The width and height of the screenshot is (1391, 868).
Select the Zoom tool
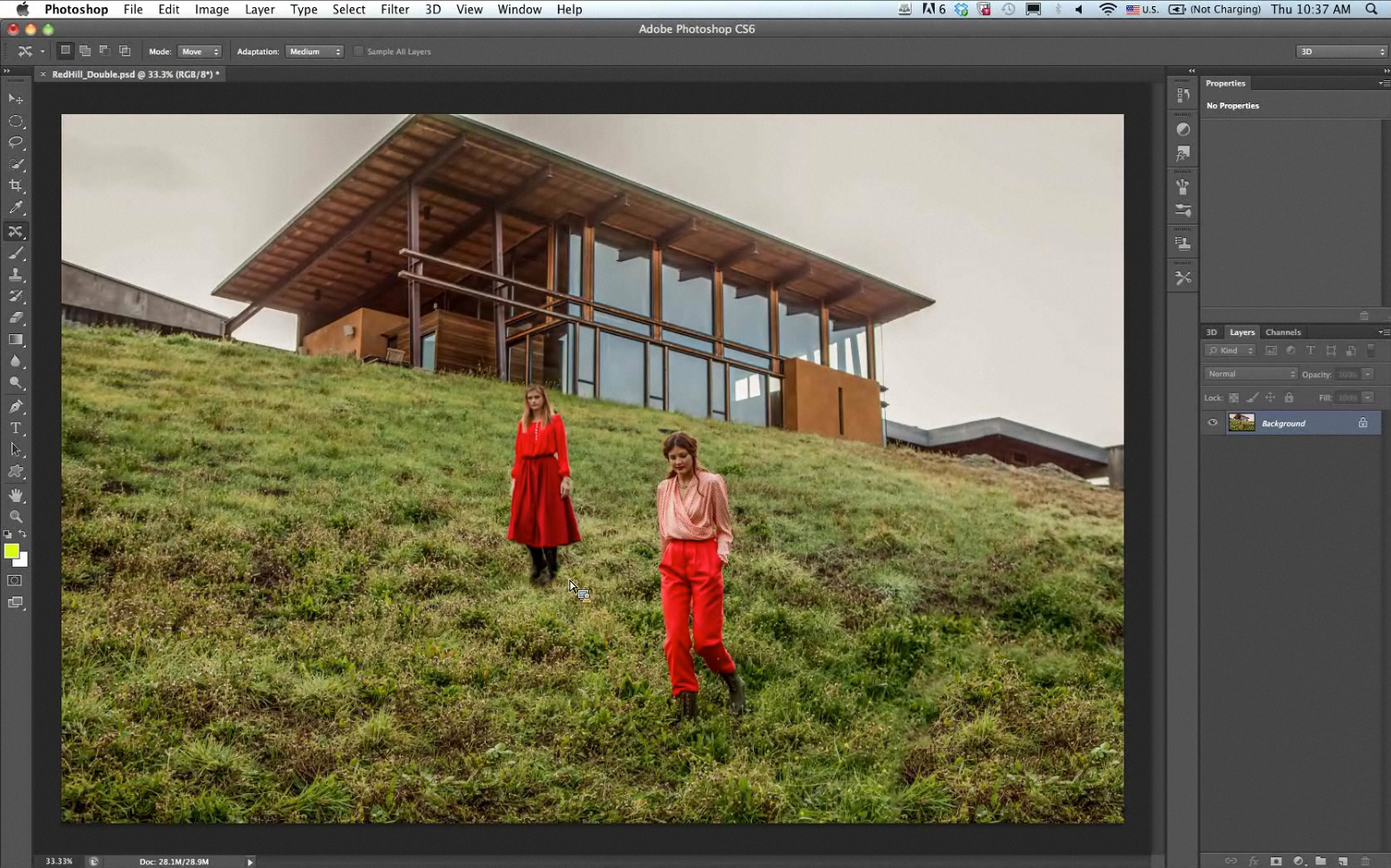point(16,516)
